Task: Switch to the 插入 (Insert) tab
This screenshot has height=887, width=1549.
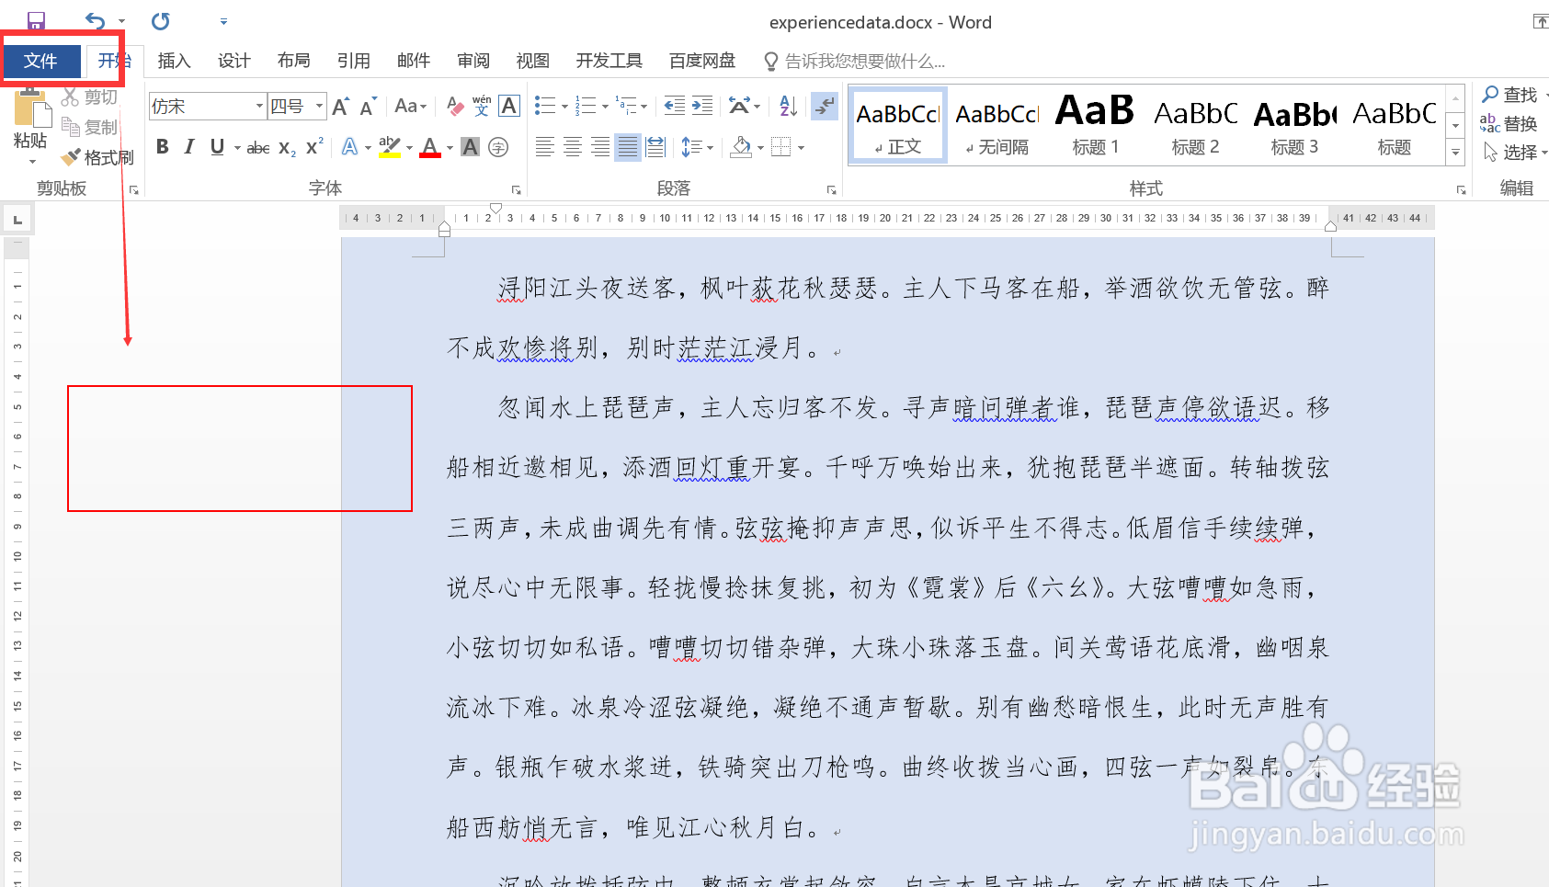Action: tap(174, 61)
